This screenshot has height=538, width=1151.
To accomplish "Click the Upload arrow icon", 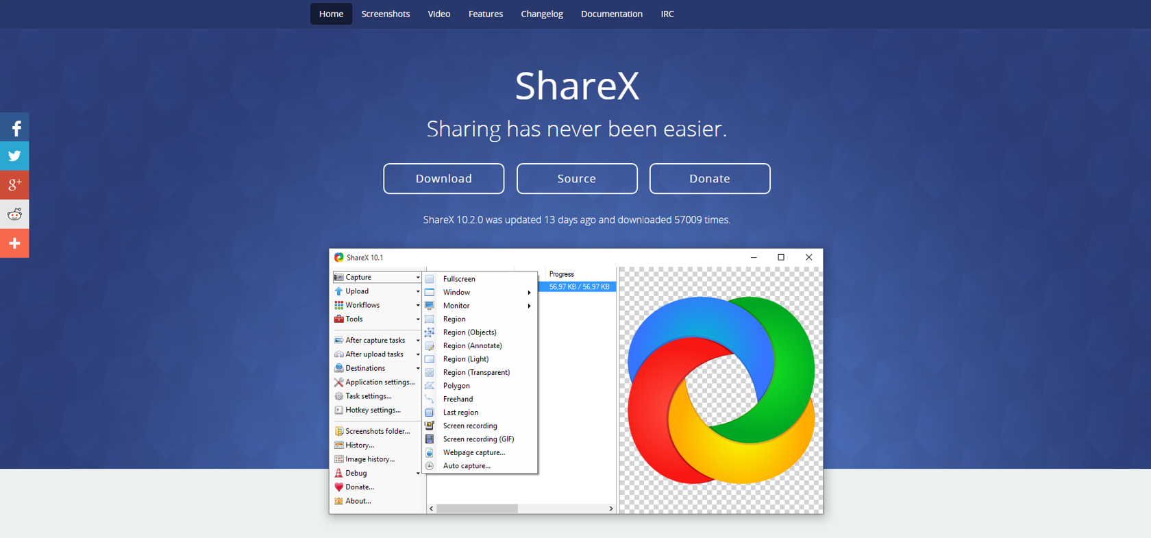I will pyautogui.click(x=338, y=291).
